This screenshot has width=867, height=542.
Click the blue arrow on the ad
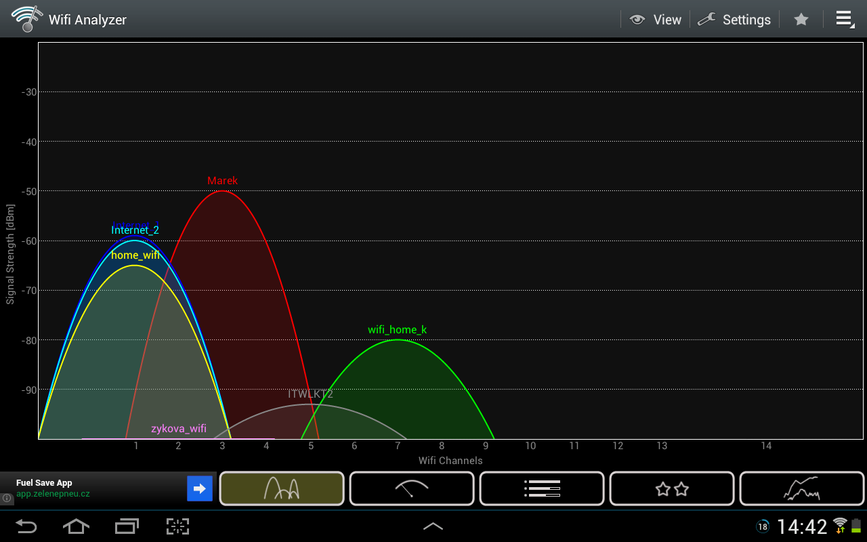pos(200,488)
